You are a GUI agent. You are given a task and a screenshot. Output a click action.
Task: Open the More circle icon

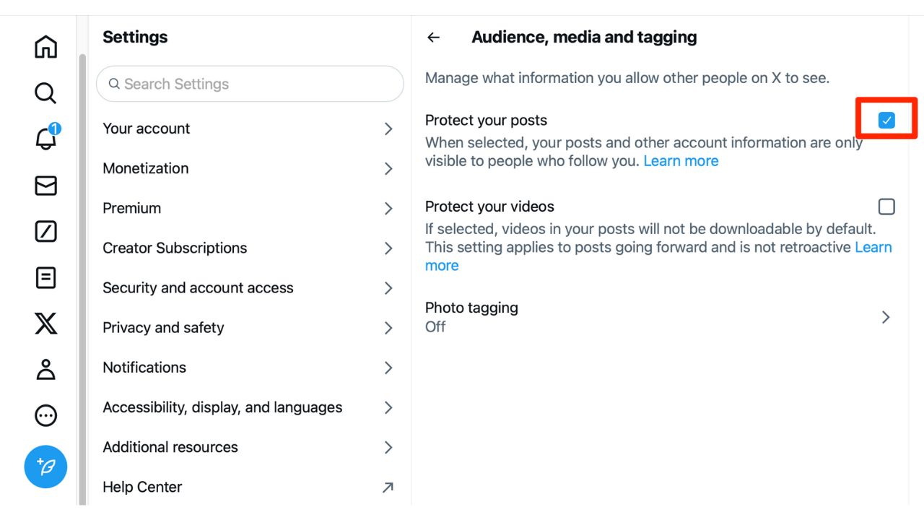click(x=45, y=415)
